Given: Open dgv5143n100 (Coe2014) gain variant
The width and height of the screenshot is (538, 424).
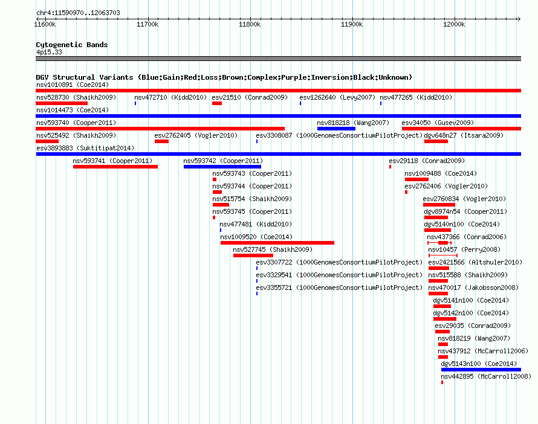Looking at the screenshot, I should [481, 370].
